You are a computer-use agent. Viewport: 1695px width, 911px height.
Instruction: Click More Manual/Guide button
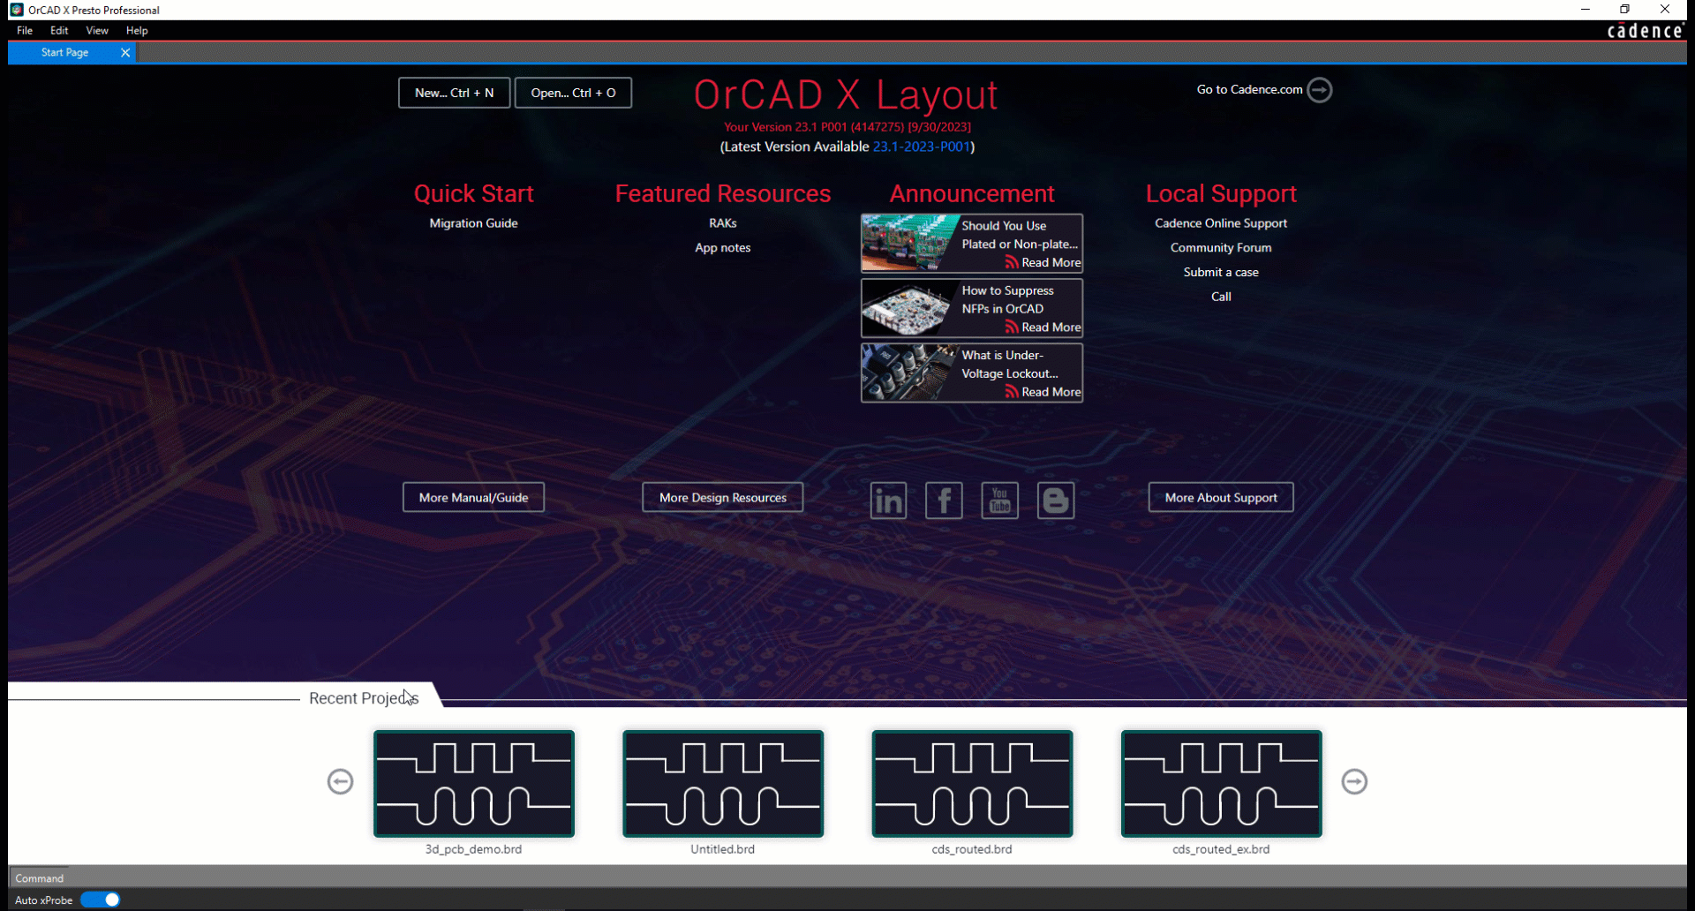coord(473,497)
